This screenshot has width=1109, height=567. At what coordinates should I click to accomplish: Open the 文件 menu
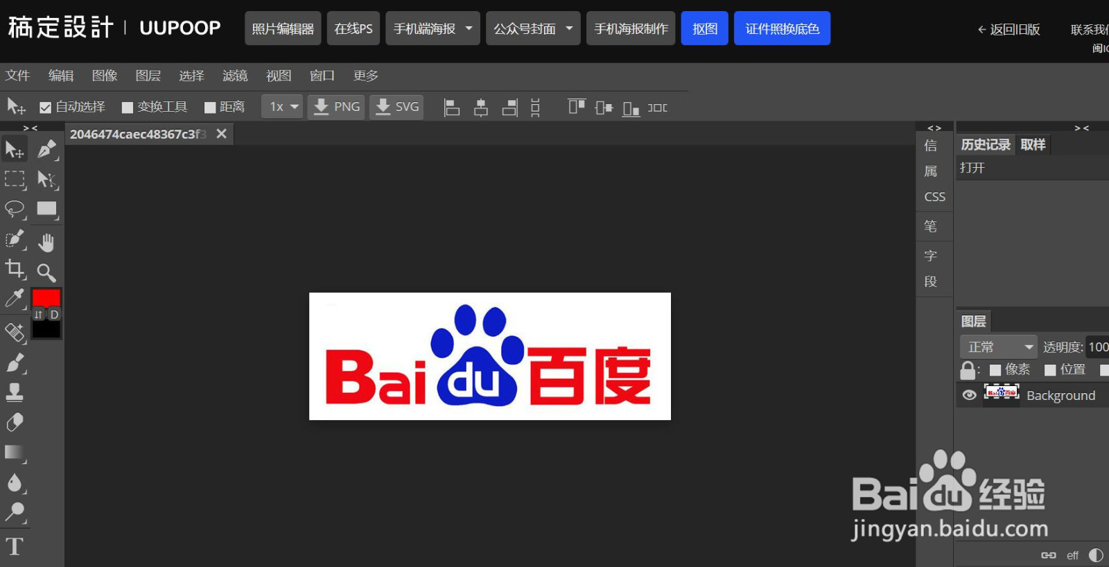tap(17, 76)
